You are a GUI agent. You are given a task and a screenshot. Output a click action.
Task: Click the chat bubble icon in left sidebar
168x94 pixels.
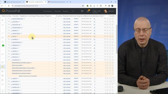pyautogui.click(x=3, y=33)
